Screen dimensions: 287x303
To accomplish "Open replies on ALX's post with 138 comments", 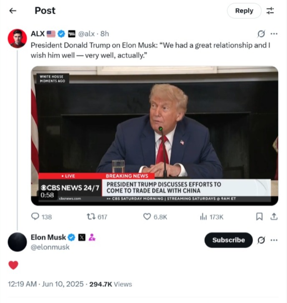I will (41, 217).
